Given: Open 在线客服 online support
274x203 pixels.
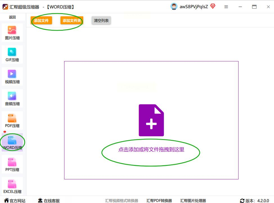Looking at the screenshot, I should pyautogui.click(x=49, y=200).
